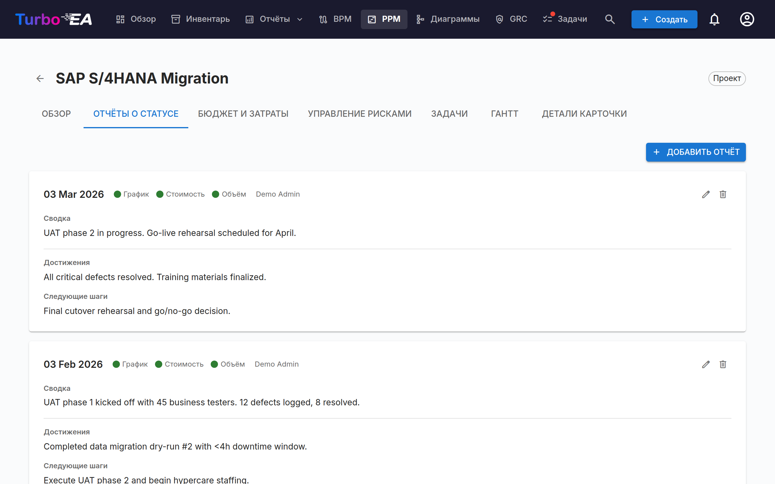Screen dimensions: 775x484
Task: Click the Проект type chip
Action: [727, 78]
